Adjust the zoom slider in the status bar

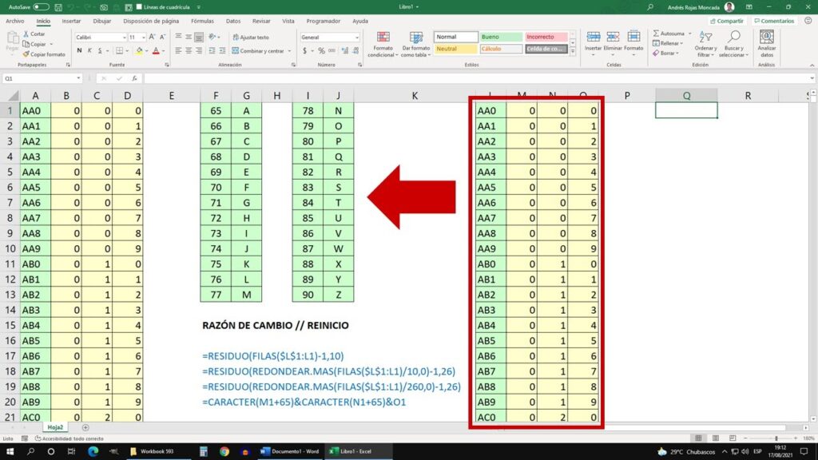[776, 438]
